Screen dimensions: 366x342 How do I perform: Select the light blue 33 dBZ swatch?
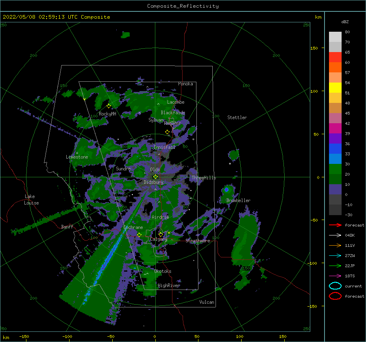[335, 159]
